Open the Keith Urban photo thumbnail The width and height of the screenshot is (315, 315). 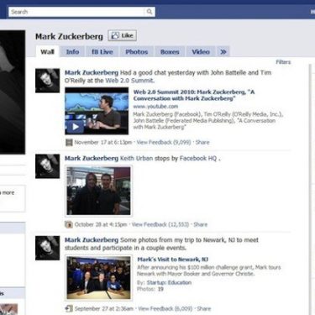(98, 191)
